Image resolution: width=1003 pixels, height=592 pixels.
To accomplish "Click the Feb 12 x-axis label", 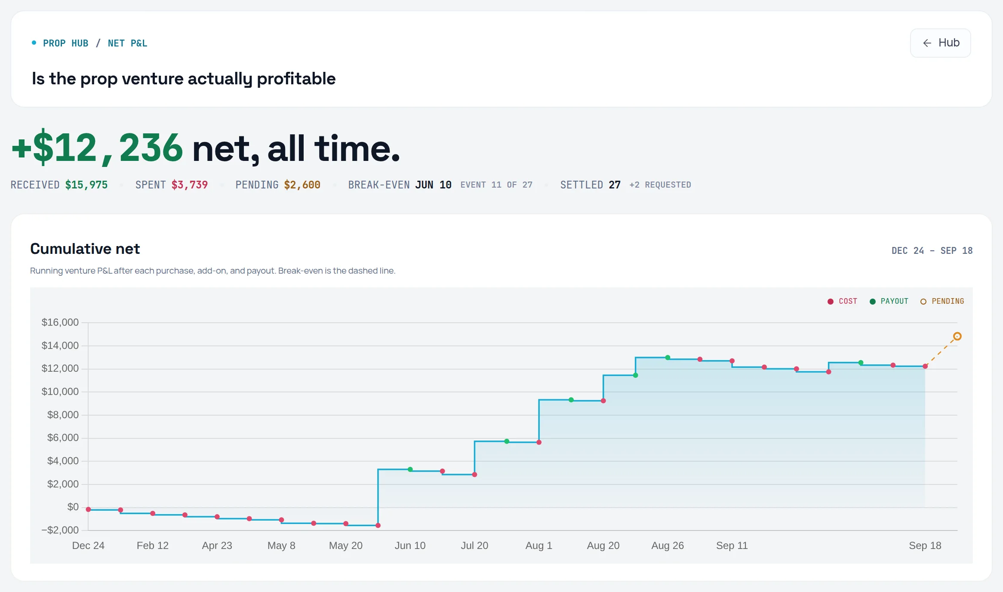I will pyautogui.click(x=153, y=546).
